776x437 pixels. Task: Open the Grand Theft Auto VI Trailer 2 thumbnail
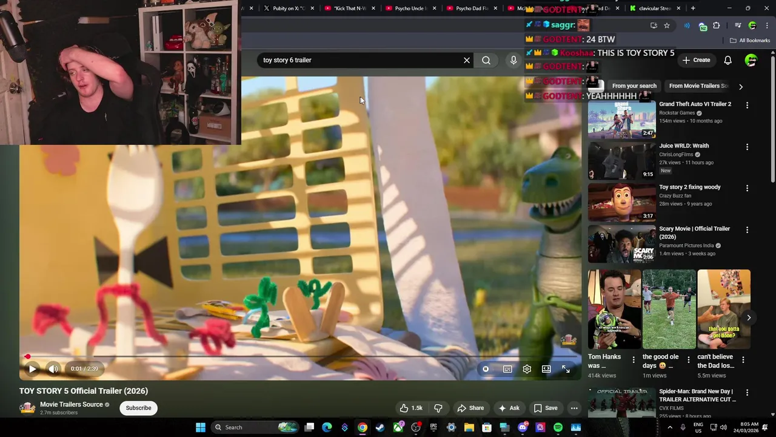622,120
